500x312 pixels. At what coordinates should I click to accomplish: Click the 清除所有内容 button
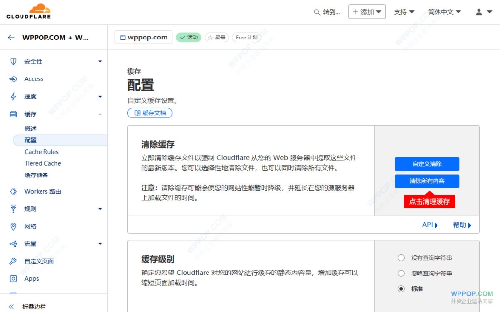pyautogui.click(x=427, y=181)
